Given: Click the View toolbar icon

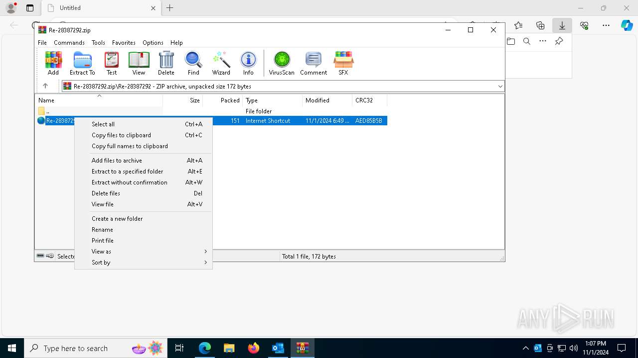Looking at the screenshot, I should 139,63.
